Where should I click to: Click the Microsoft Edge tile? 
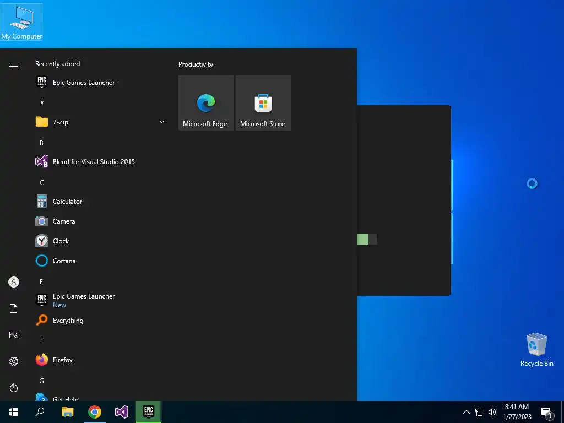pos(206,103)
